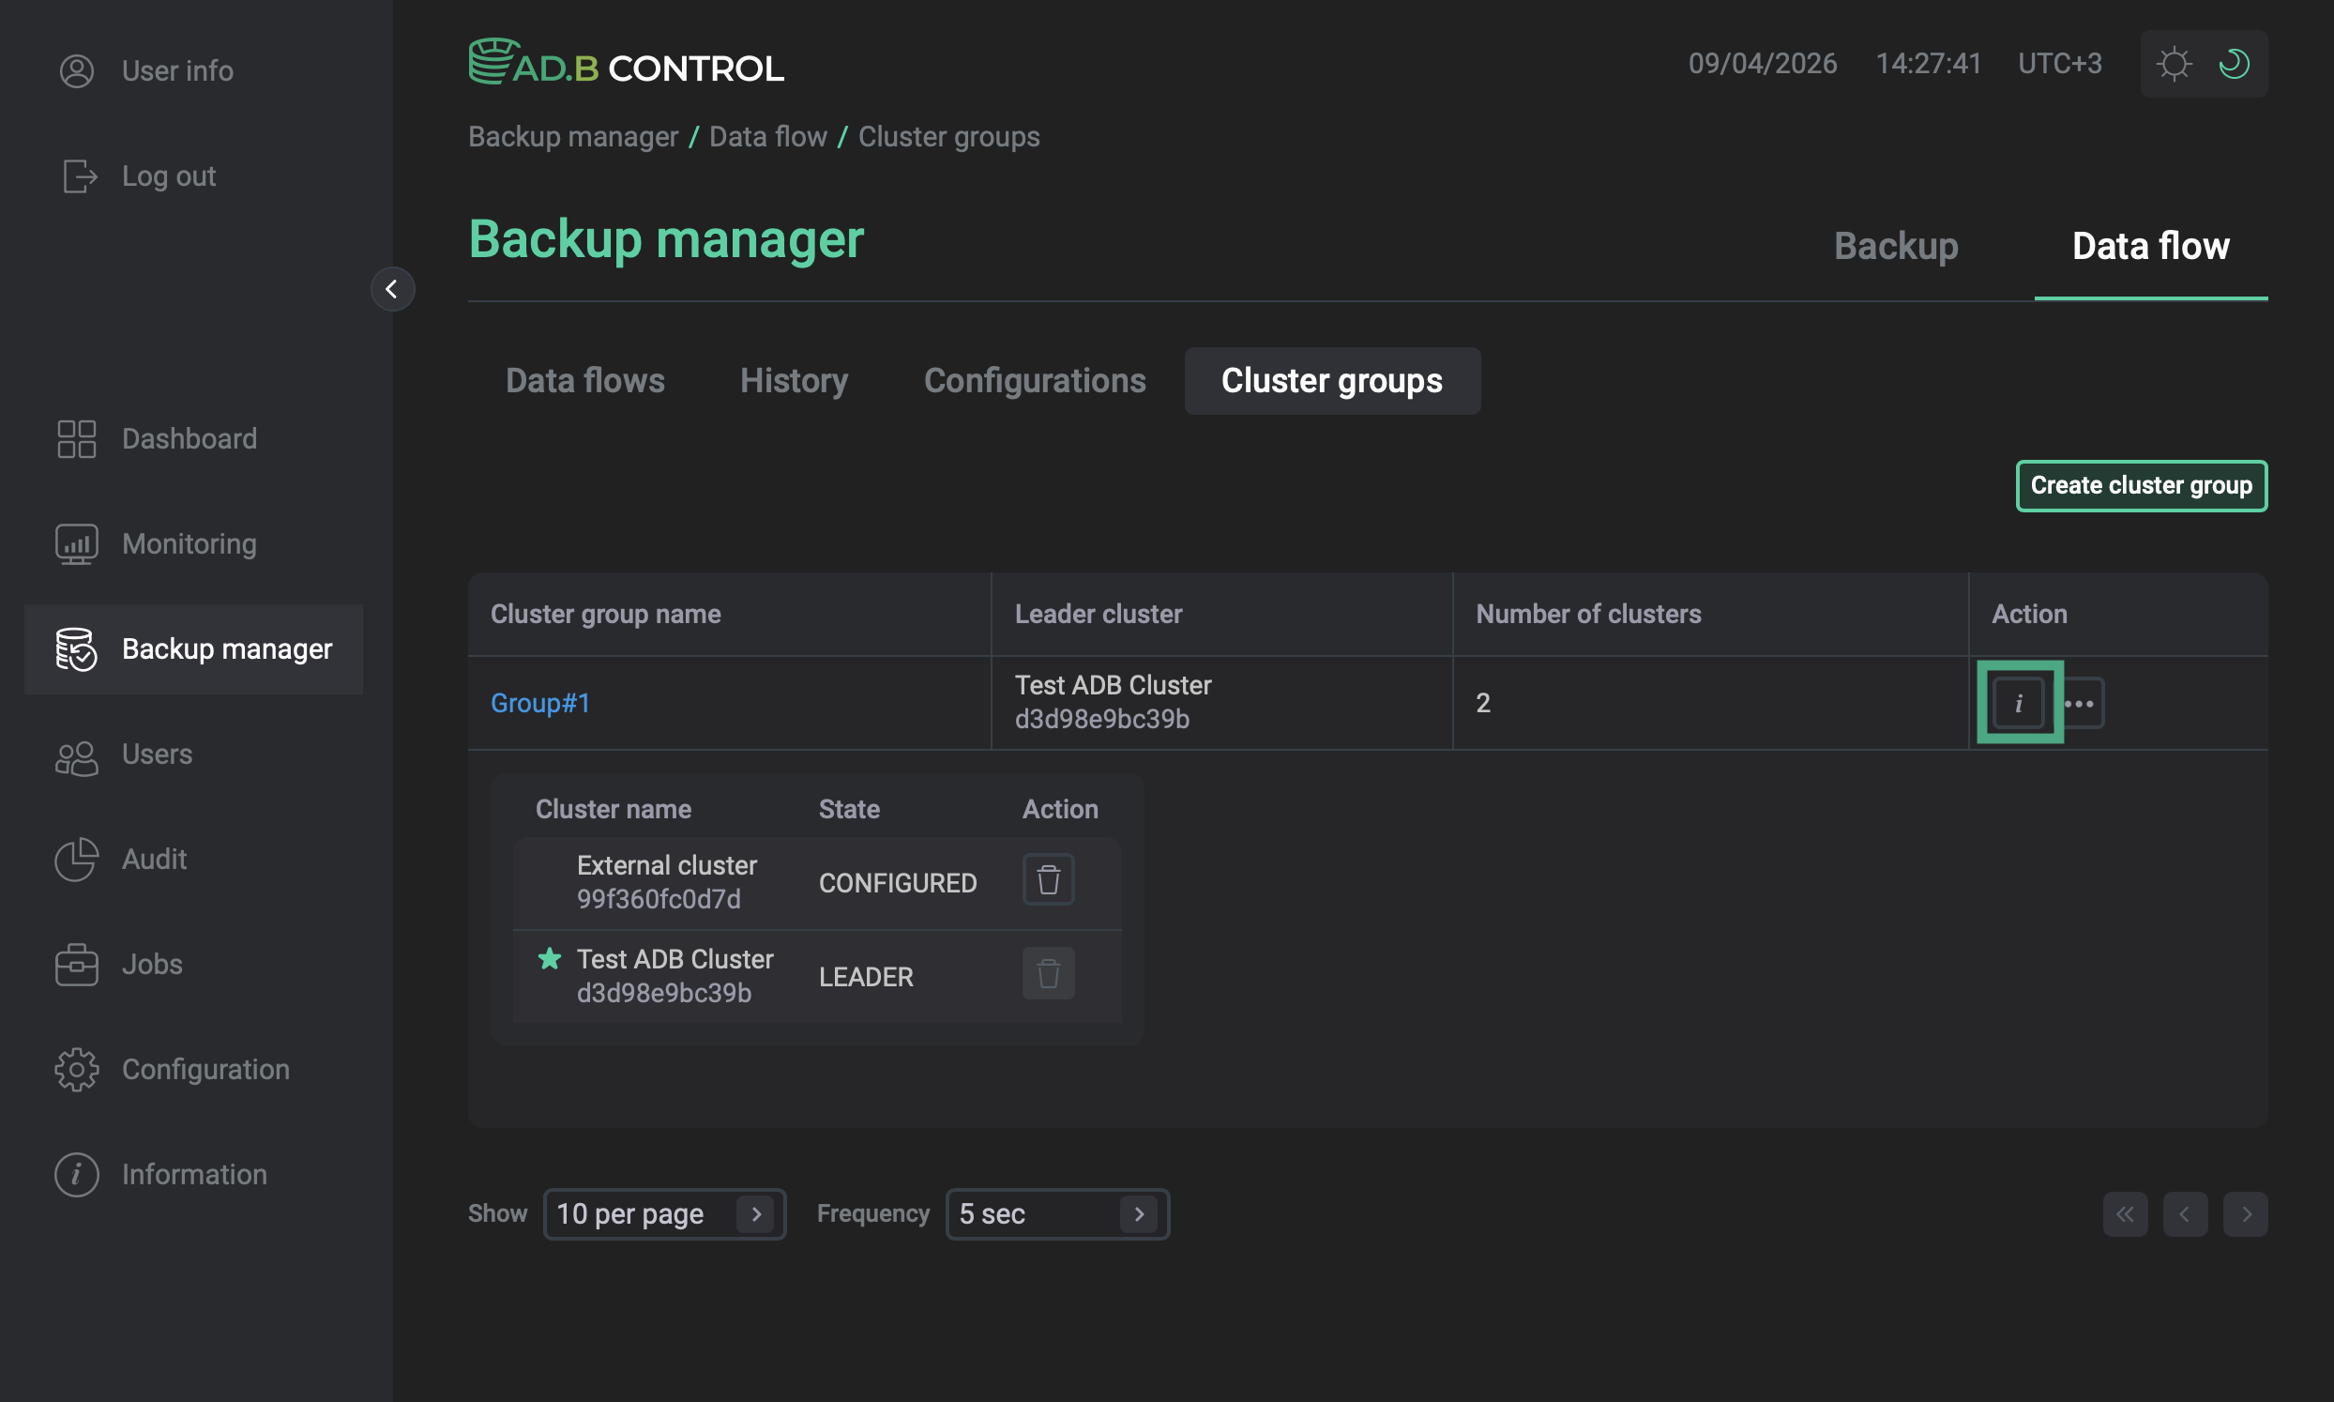This screenshot has width=2334, height=1402.
Task: Switch to light theme with sun toggle
Action: click(2174, 63)
